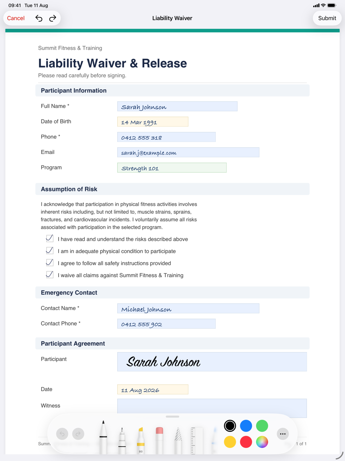Select the yellow highlighter tool
This screenshot has height=461, width=345.
pos(141,441)
